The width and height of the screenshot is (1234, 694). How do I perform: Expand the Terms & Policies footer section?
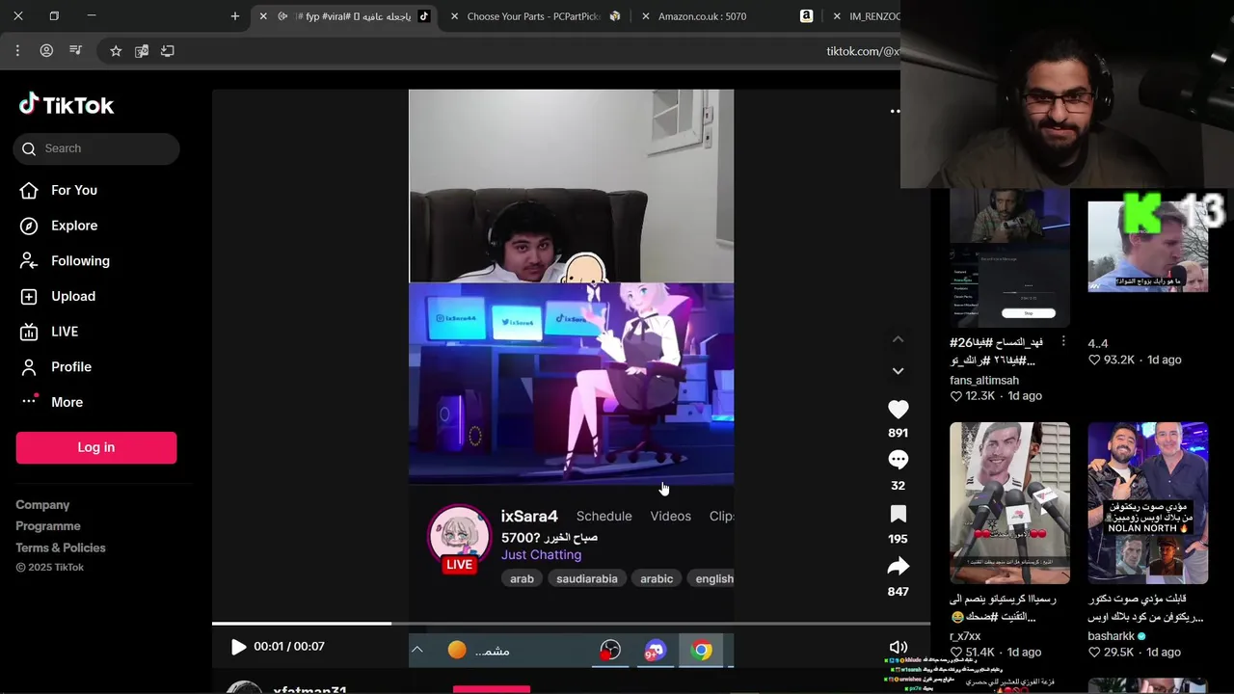click(61, 547)
